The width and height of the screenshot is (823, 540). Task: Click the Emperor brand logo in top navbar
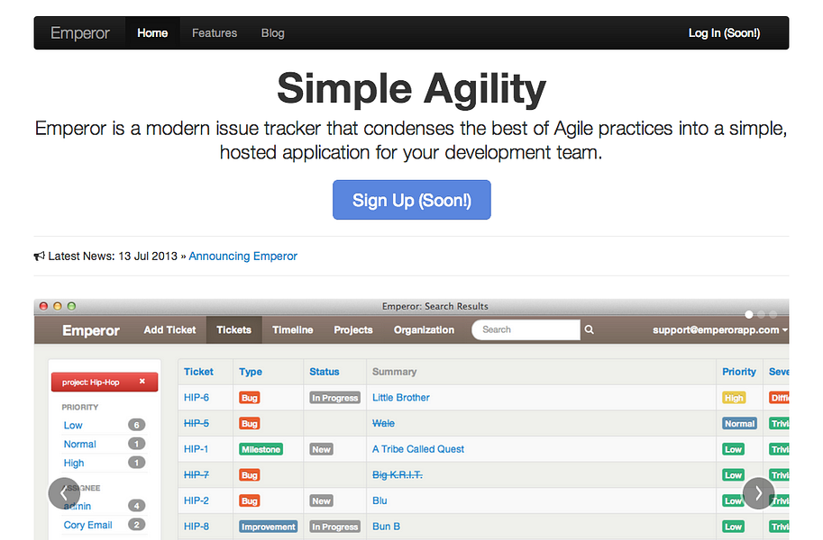pyautogui.click(x=80, y=33)
